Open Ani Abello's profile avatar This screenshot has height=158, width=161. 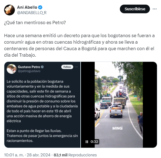pyautogui.click(x=9, y=10)
